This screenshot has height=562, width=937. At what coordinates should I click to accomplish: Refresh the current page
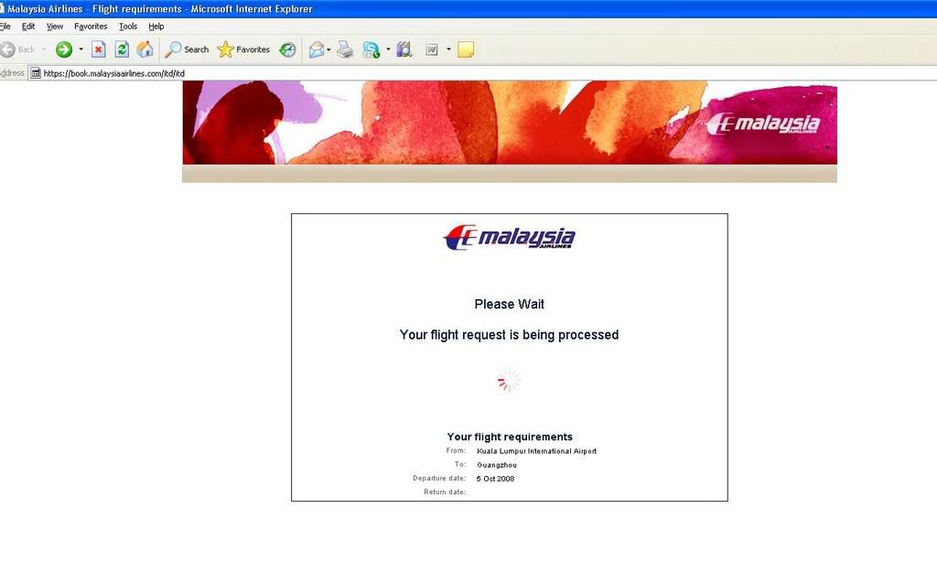coord(122,49)
